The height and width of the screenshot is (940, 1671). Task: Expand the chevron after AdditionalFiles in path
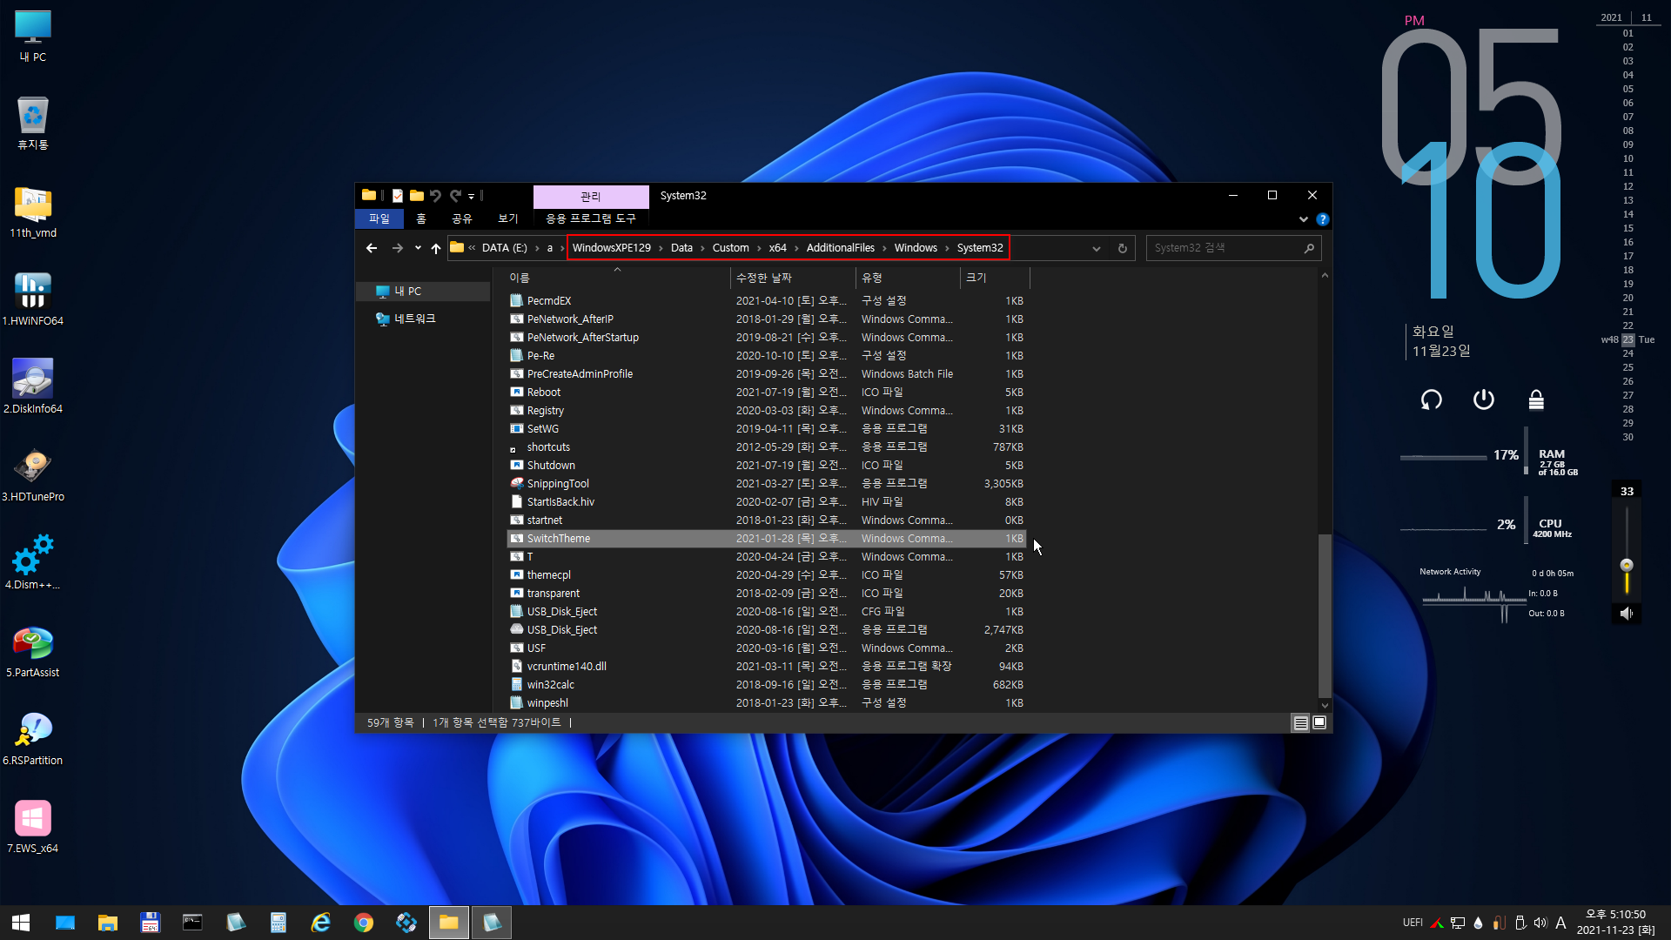(884, 248)
